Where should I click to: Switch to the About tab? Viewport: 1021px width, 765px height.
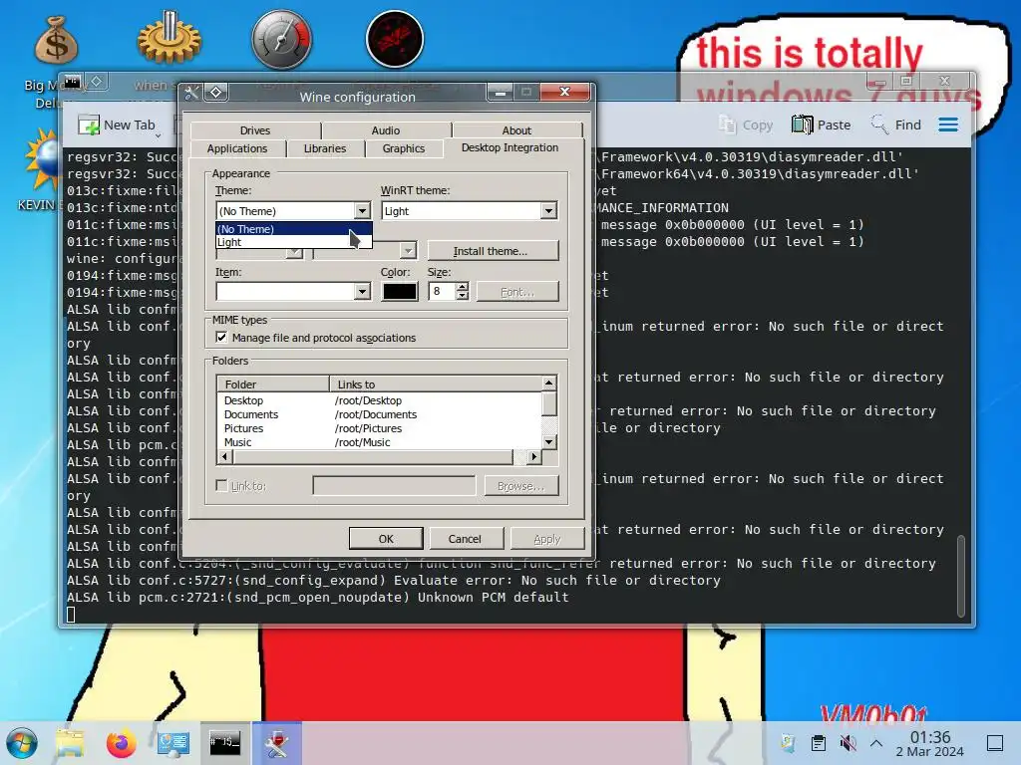pyautogui.click(x=516, y=130)
